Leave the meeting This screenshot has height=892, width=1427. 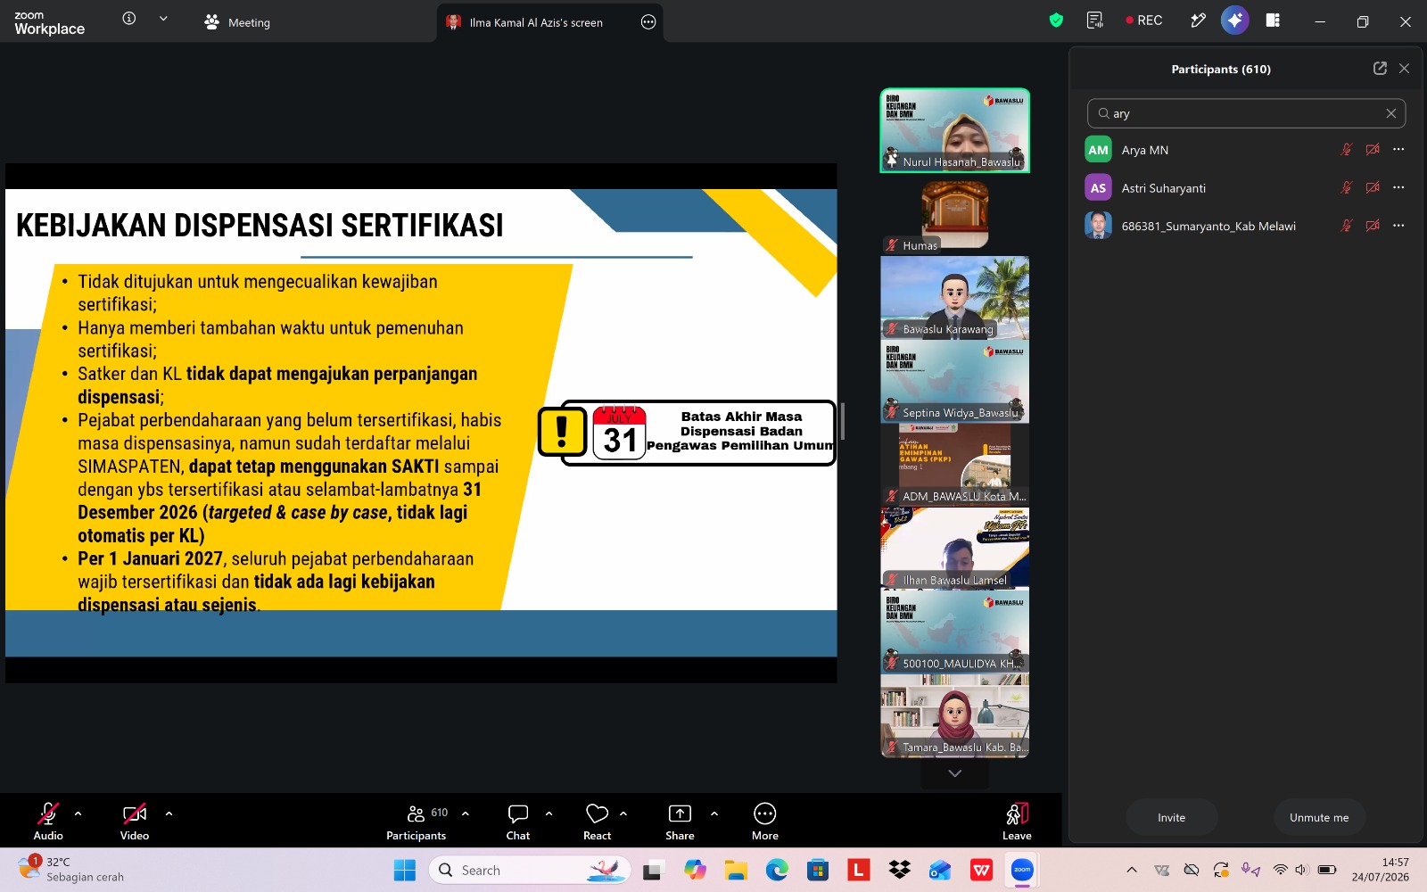click(x=1017, y=821)
